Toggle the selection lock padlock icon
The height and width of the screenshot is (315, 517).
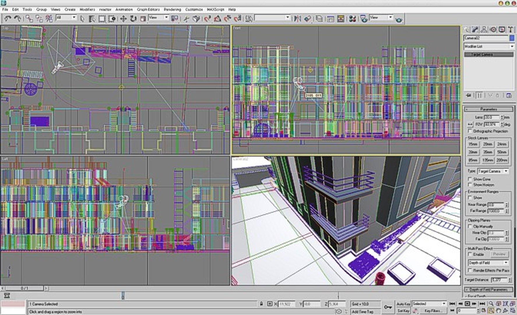tap(261, 304)
